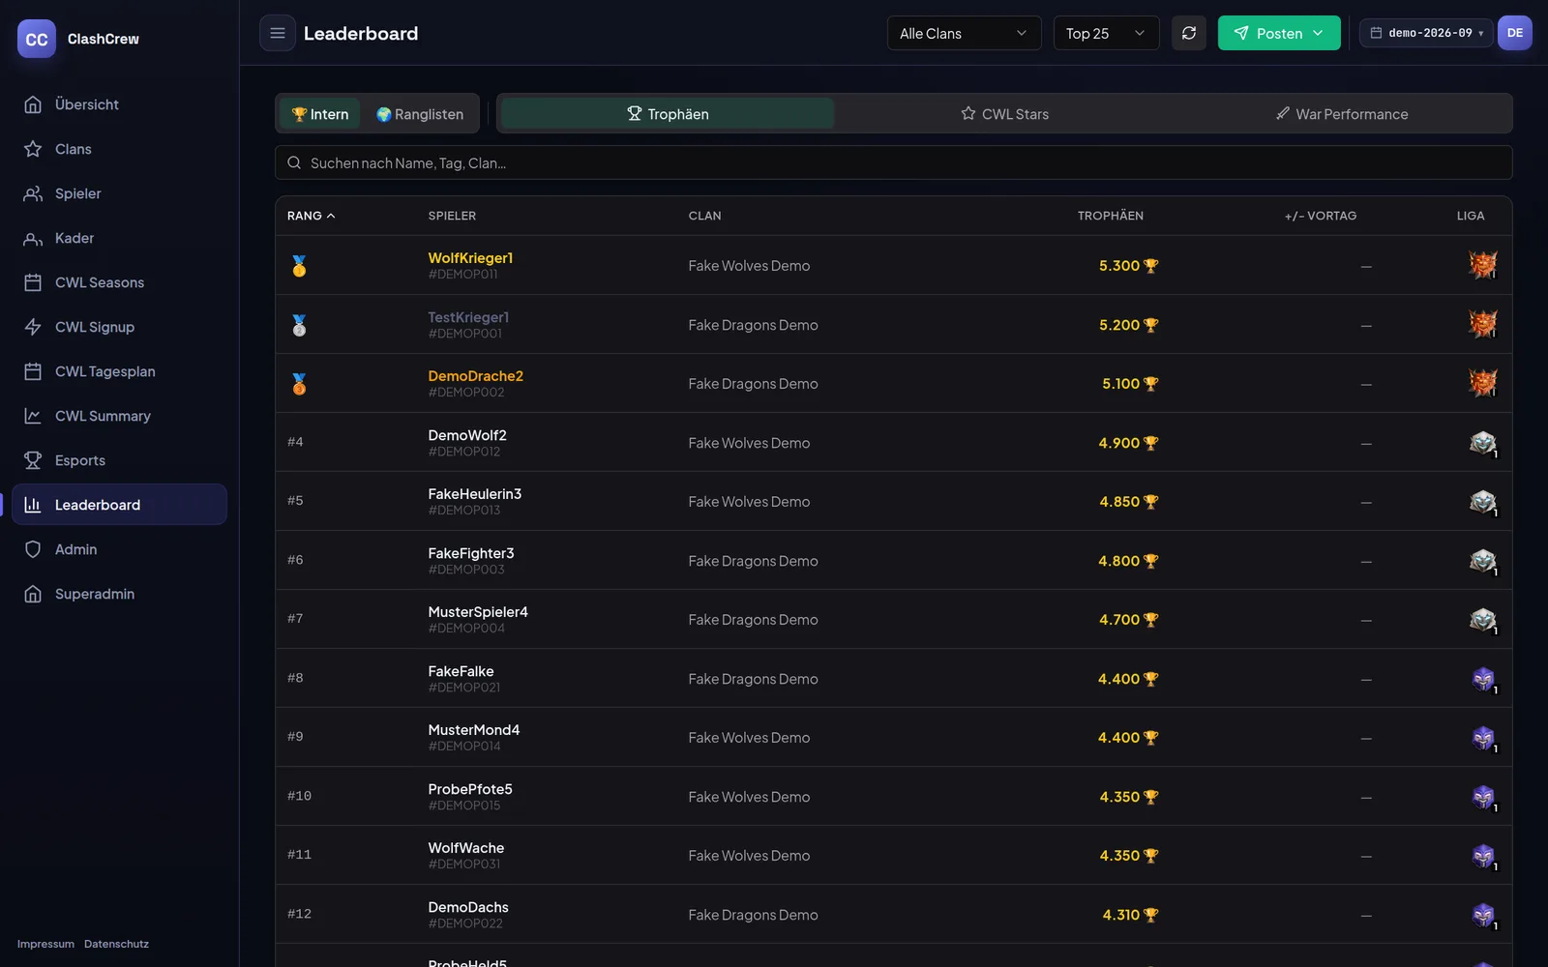Image resolution: width=1548 pixels, height=967 pixels.
Task: Switch to the Intern leaderboard toggle
Action: click(x=320, y=114)
